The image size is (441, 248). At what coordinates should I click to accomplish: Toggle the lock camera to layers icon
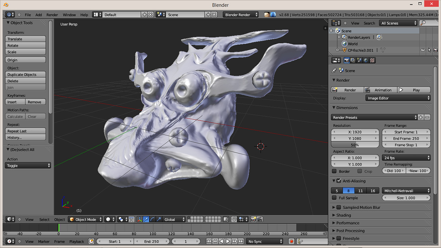pos(226,219)
